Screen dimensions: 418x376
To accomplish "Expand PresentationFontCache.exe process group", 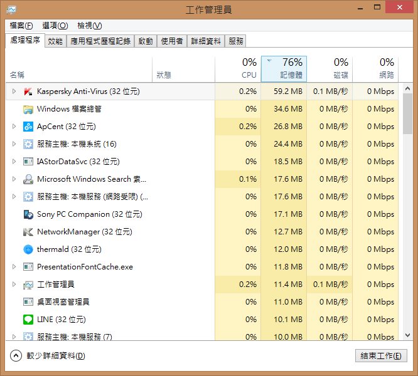I will [14, 266].
